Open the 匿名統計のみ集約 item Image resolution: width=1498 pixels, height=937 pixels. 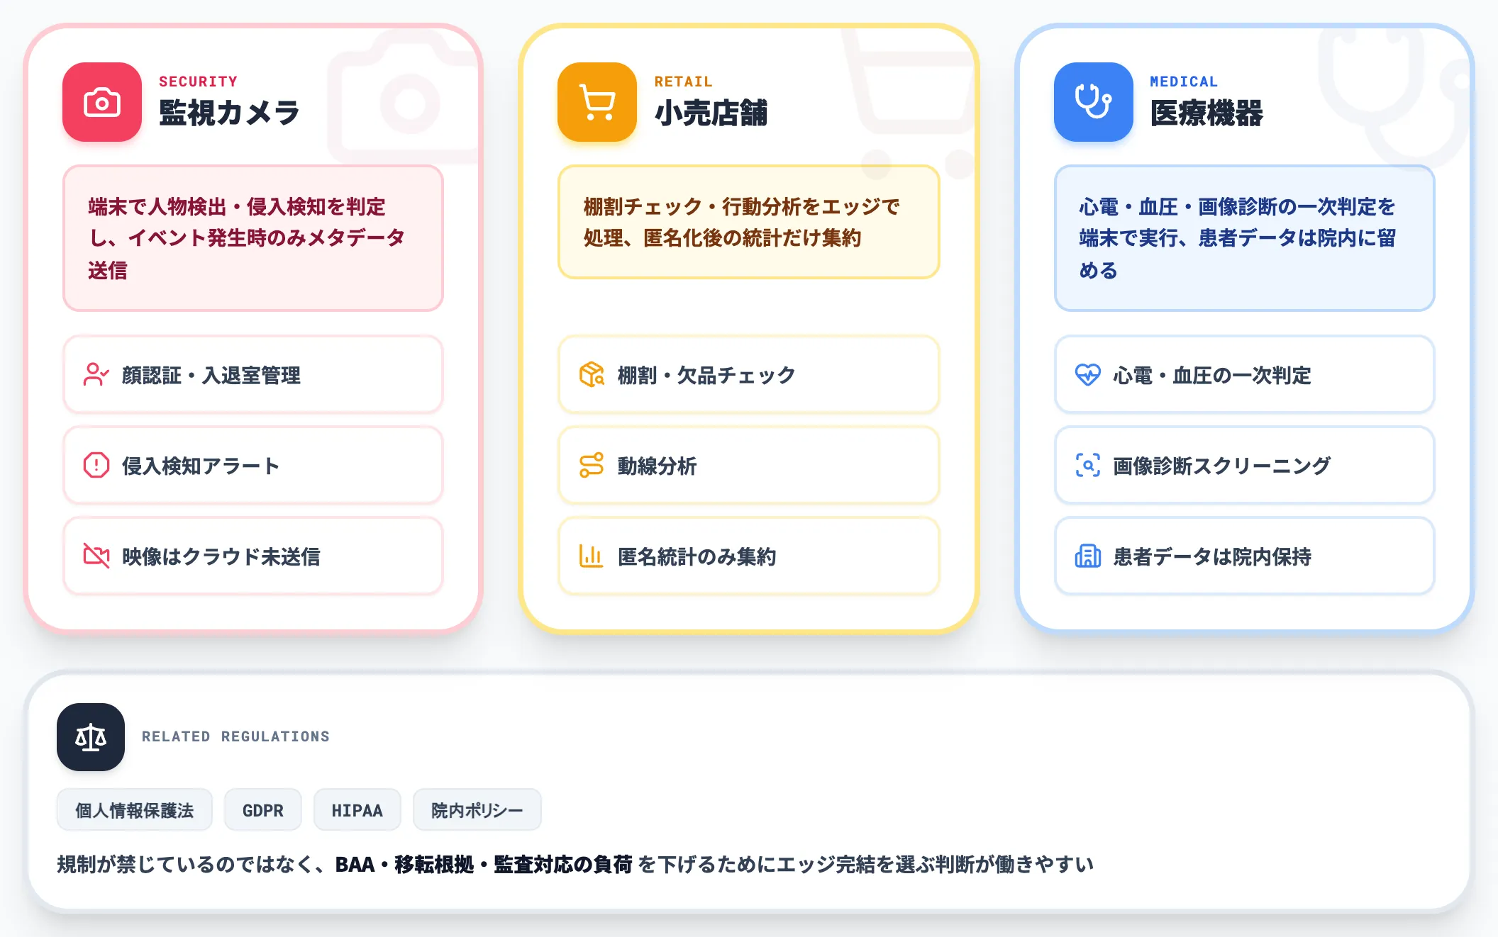point(749,556)
